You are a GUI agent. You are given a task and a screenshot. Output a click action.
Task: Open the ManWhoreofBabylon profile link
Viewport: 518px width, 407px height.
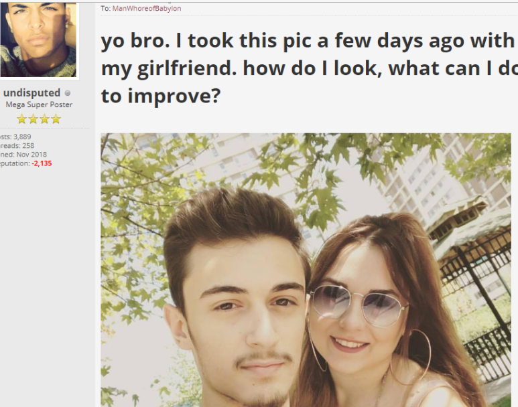[147, 9]
